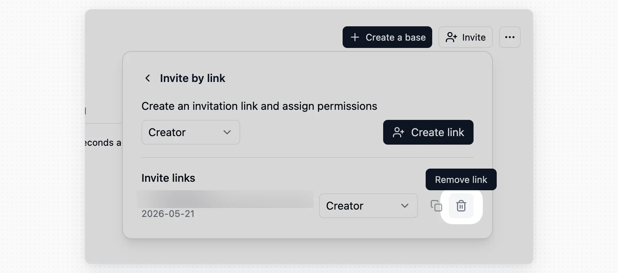Viewport: 618px width, 273px height.
Task: Click the "Create an invitation link and assign permissions" text
Action: (259, 106)
